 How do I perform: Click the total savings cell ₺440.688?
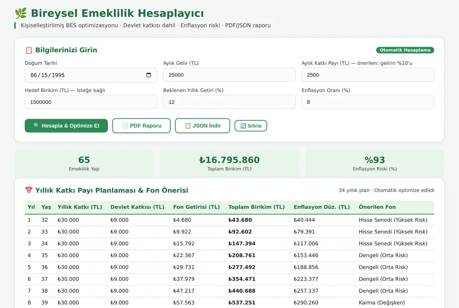242,291
